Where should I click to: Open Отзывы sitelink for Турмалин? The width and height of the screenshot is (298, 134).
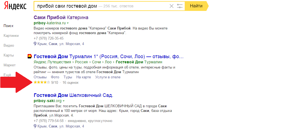click(x=40, y=77)
